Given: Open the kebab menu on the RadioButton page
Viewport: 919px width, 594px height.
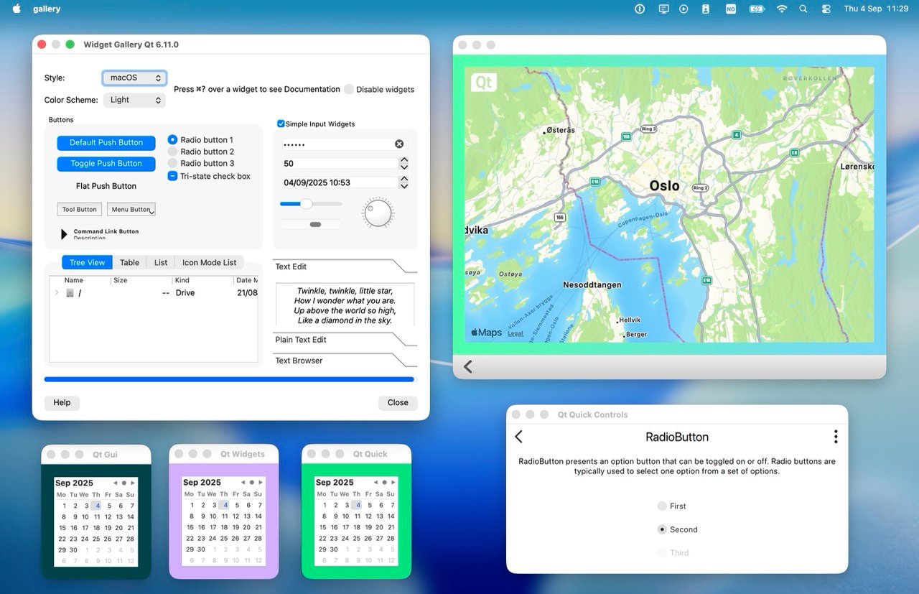Looking at the screenshot, I should coord(835,436).
